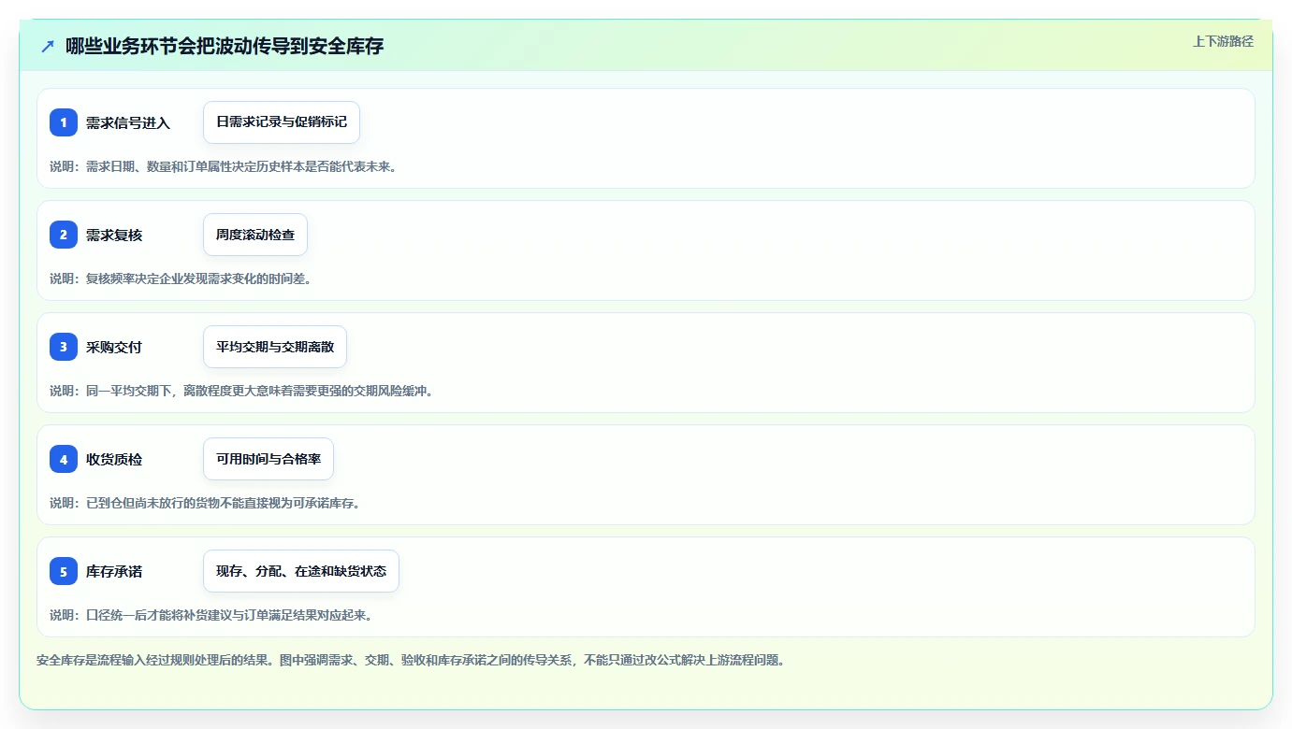The height and width of the screenshot is (729, 1292).
Task: Select the 需求复核 step label
Action: coord(114,235)
